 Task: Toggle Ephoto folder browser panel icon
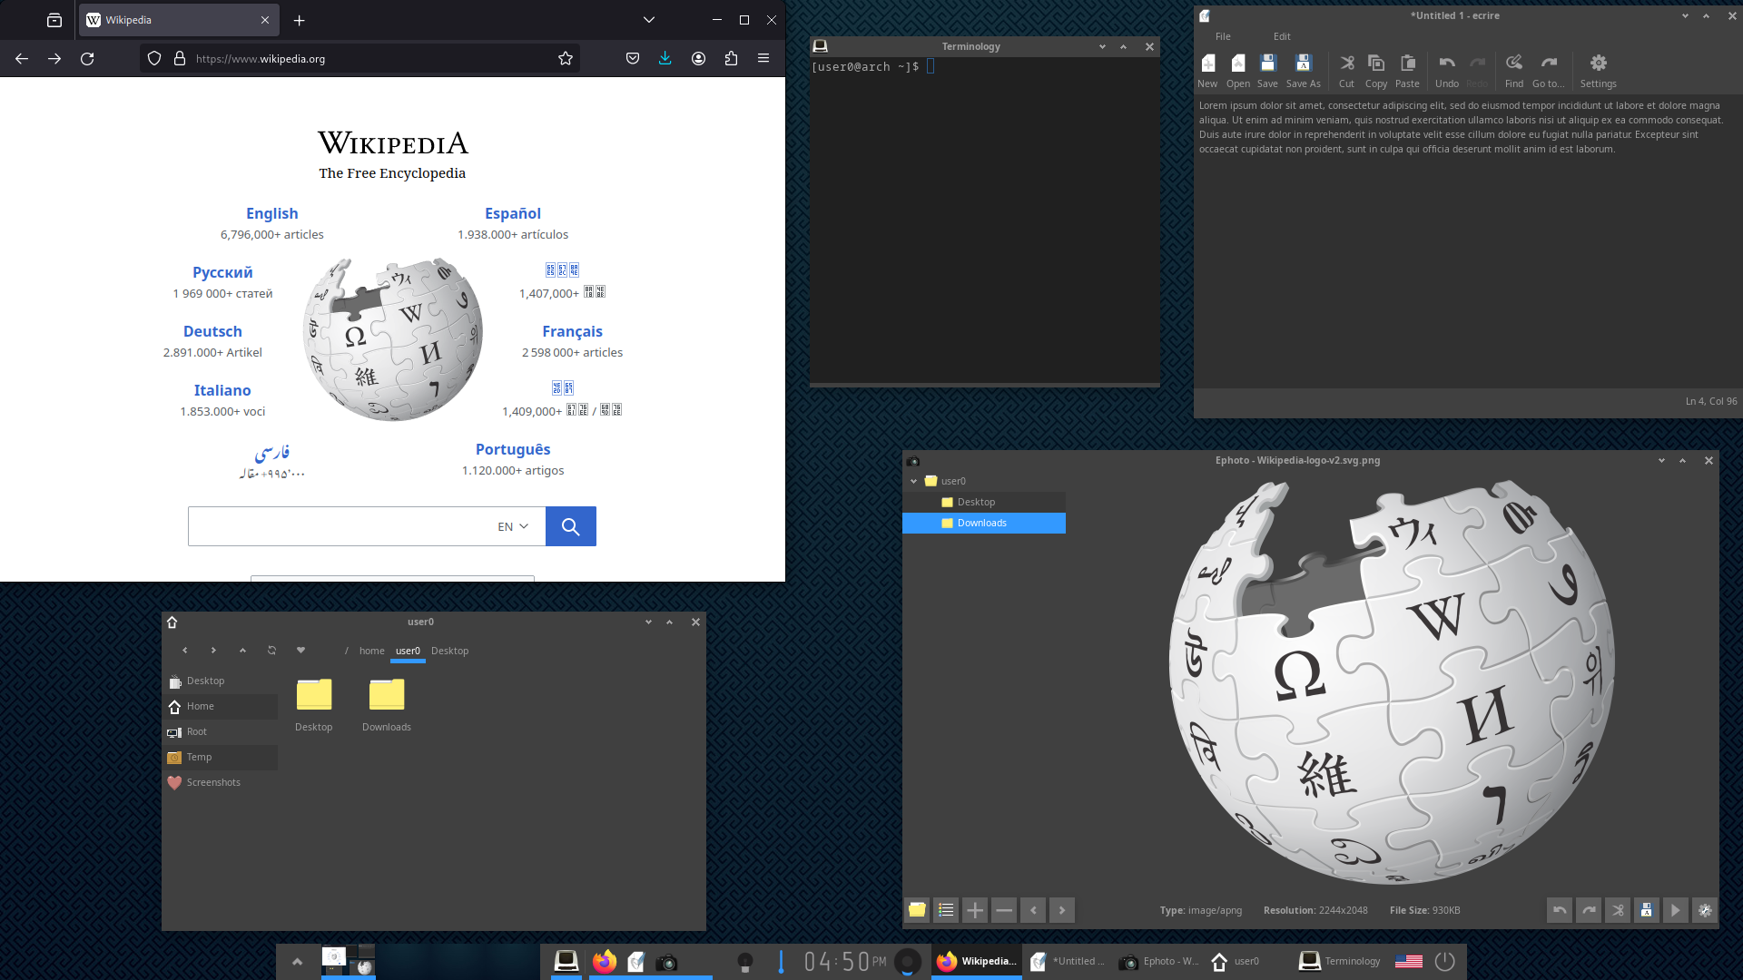point(917,910)
